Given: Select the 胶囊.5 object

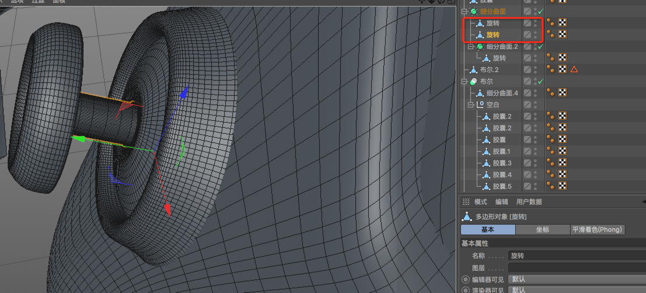Looking at the screenshot, I should point(502,186).
